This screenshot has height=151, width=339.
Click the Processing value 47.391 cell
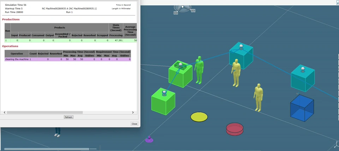[x=116, y=40]
